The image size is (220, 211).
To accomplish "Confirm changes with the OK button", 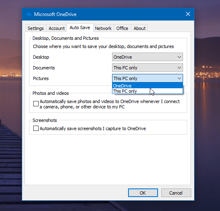I will pyautogui.click(x=143, y=193).
